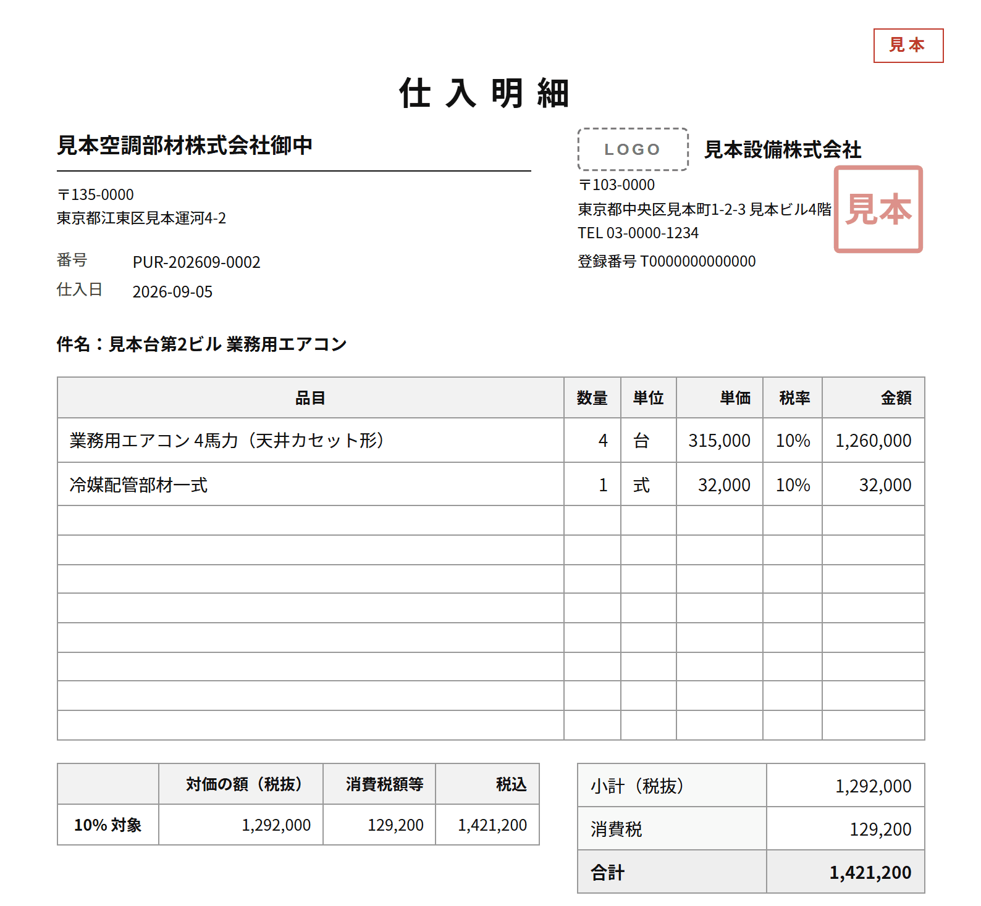
Task: Click the 合計 label
Action: [x=607, y=872]
